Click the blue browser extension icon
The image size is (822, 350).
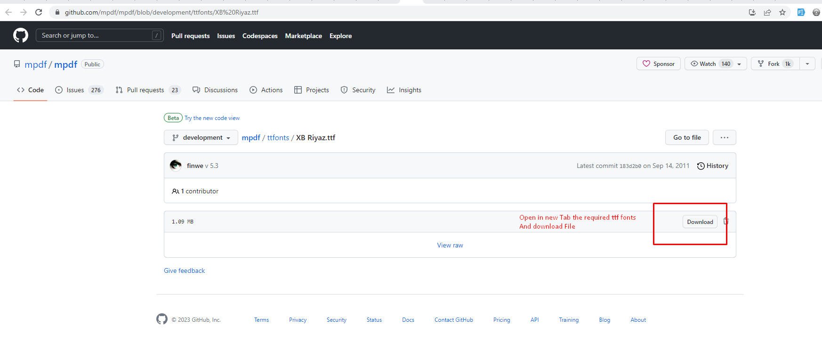(801, 12)
